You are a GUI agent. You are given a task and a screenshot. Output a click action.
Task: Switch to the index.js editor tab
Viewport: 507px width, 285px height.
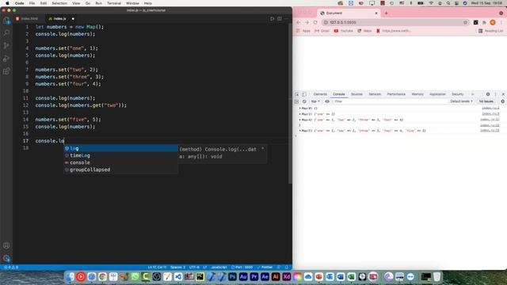click(x=60, y=19)
